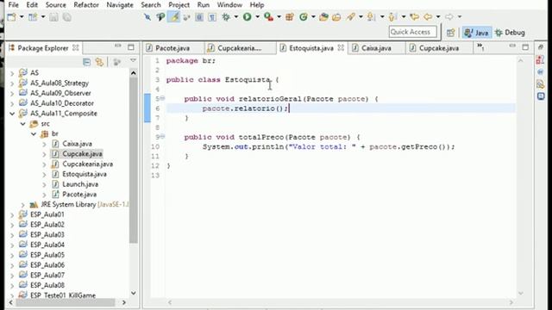552x310 pixels.
Task: Open the New wizard dropdown arrow
Action: 22,17
